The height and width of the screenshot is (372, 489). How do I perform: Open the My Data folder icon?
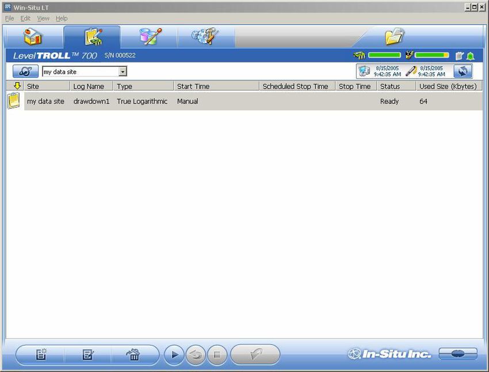pos(395,36)
